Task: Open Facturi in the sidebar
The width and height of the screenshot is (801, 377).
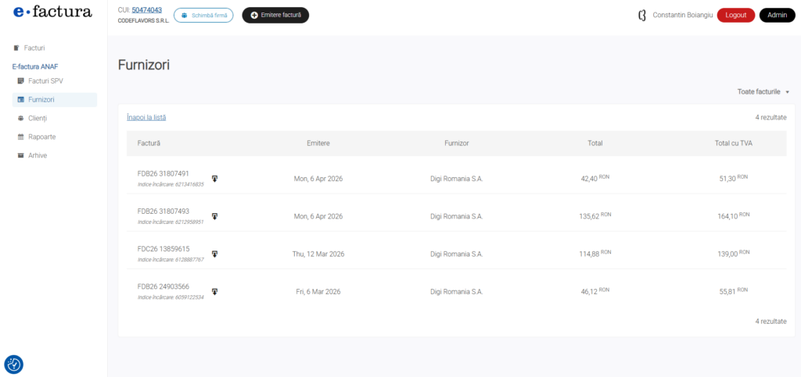Action: click(34, 48)
